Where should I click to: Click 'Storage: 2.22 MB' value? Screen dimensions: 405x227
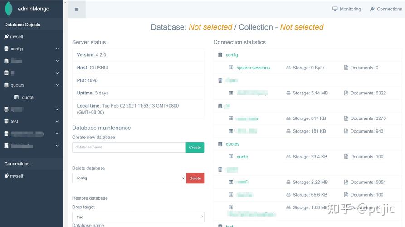pos(310,182)
